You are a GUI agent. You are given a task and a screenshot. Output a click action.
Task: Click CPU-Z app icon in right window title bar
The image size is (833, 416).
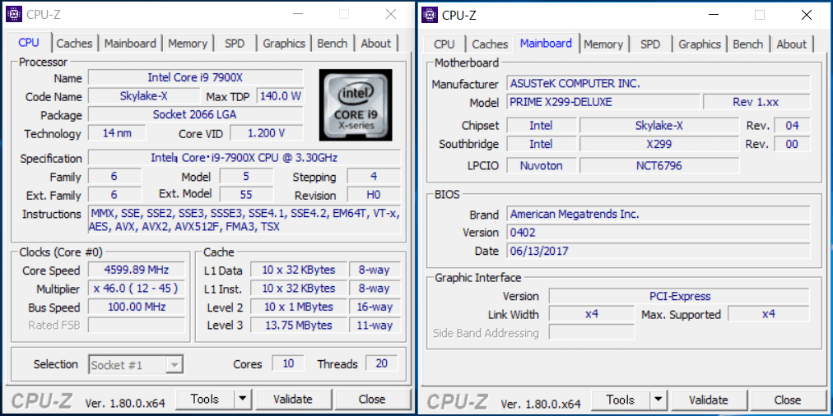(429, 15)
